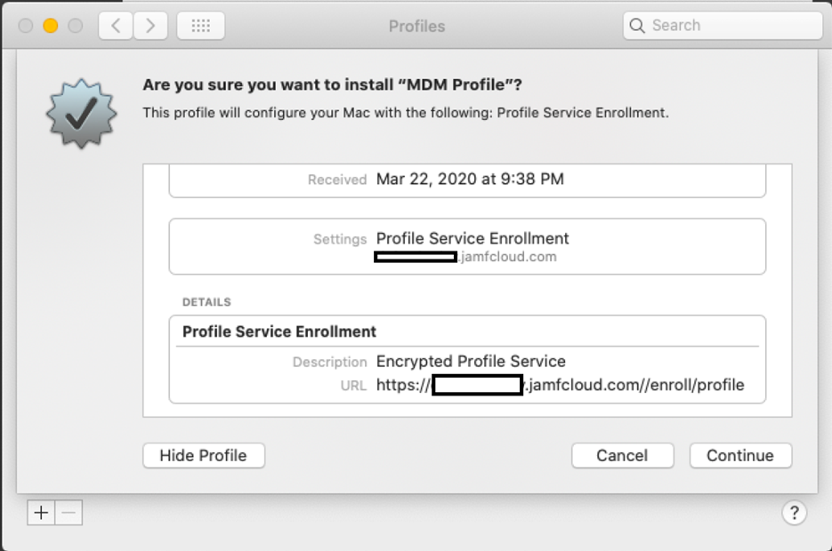Go forward using the right chevron button
This screenshot has height=551, width=832.
pyautogui.click(x=150, y=26)
